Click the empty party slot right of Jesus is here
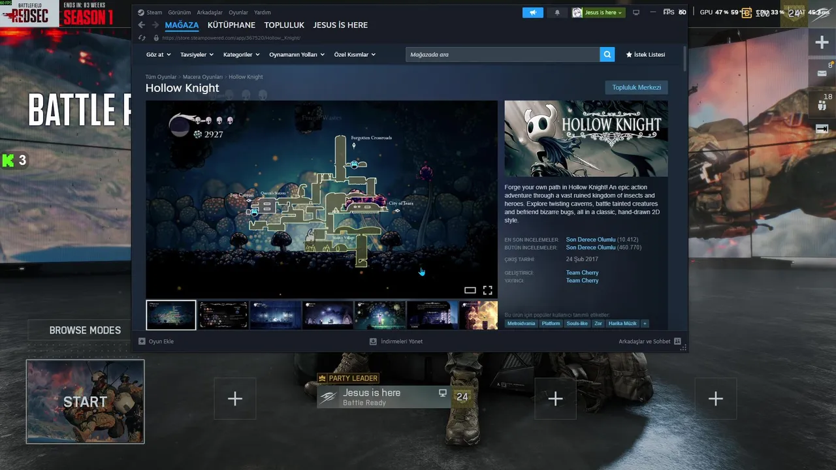836x470 pixels. tap(555, 399)
